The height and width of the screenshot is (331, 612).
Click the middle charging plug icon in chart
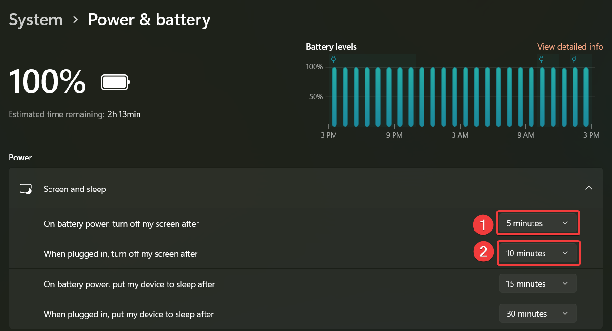541,60
